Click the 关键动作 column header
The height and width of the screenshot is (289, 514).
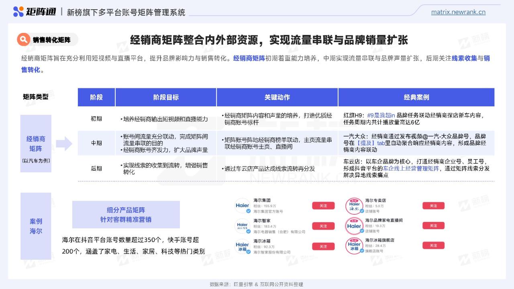[x=277, y=97]
